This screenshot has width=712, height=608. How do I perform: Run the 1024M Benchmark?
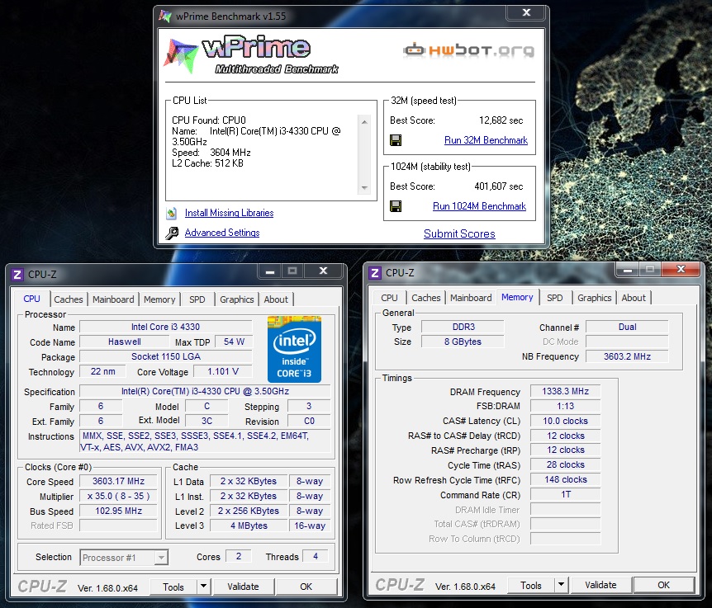coord(479,206)
